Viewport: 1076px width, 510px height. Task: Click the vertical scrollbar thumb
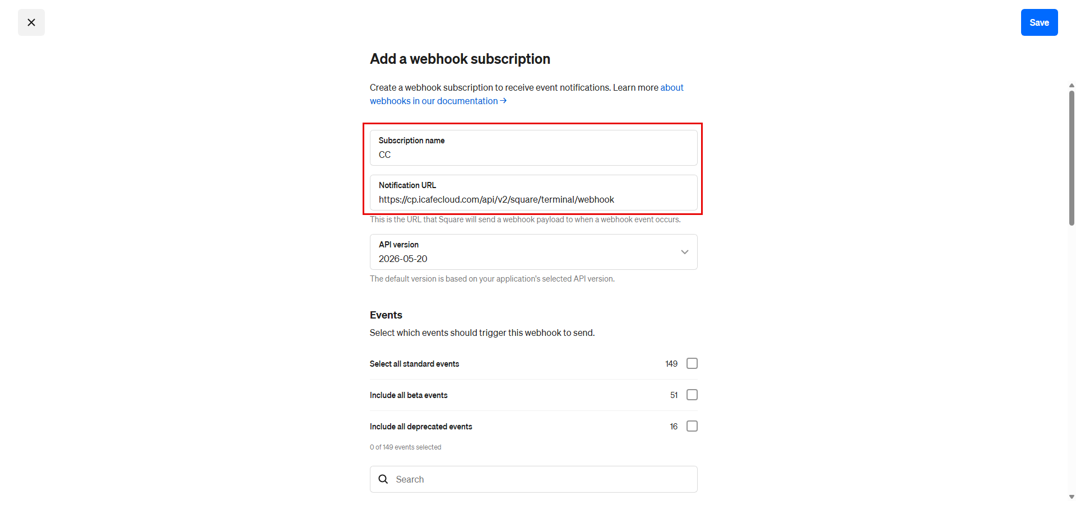click(1072, 158)
